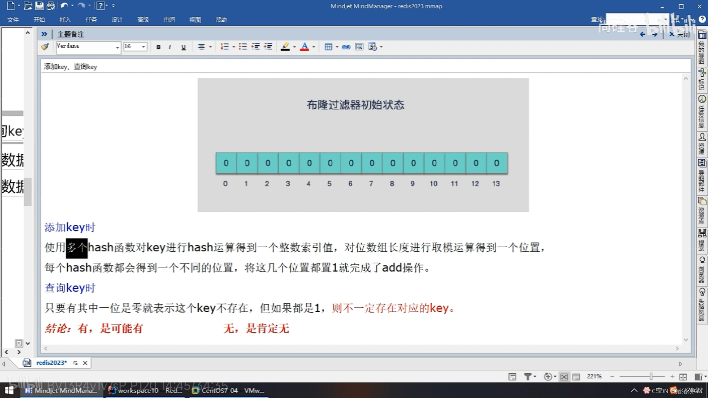Click the decrease indent icon
The width and height of the screenshot is (708, 398).
tap(255, 46)
